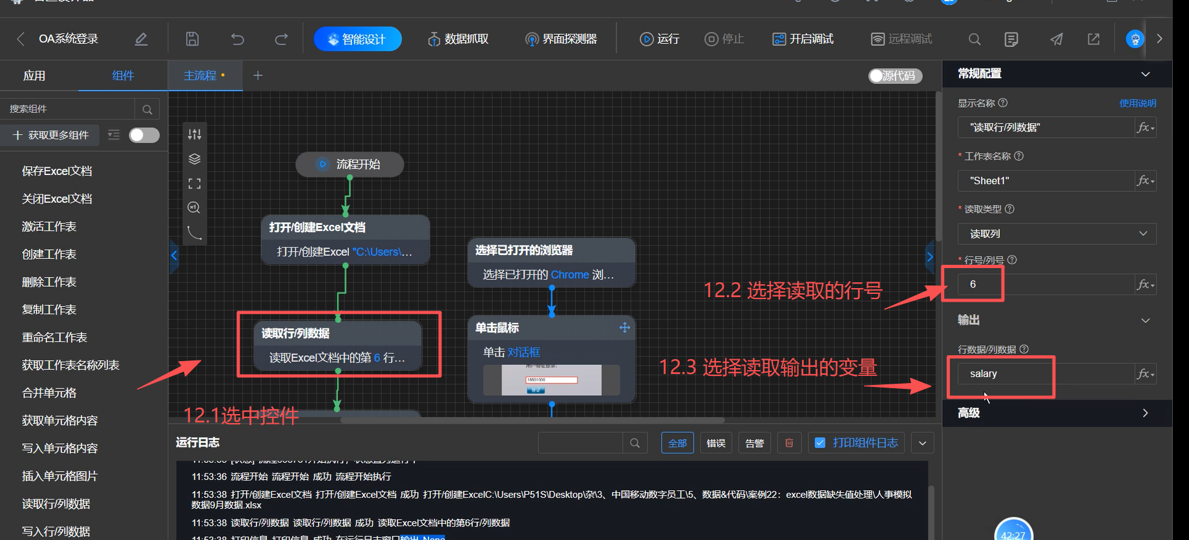Collapse the right panel arrow
Viewport: 1189px width, 540px height.
point(929,256)
